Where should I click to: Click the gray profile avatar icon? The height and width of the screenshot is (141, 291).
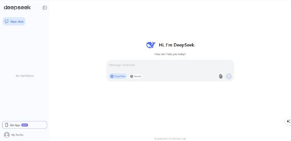7,135
